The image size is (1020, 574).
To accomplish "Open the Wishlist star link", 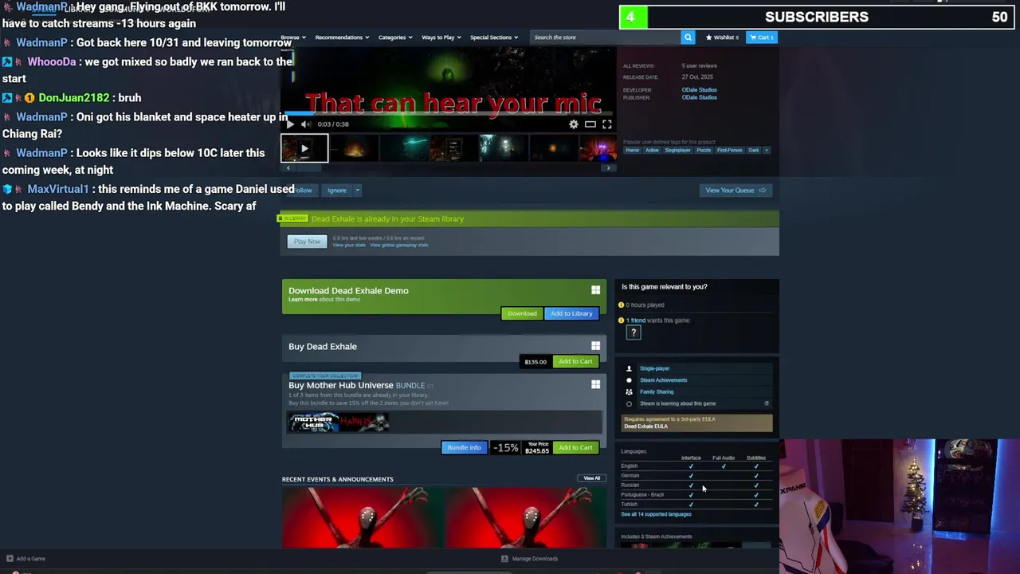I will 722,37.
